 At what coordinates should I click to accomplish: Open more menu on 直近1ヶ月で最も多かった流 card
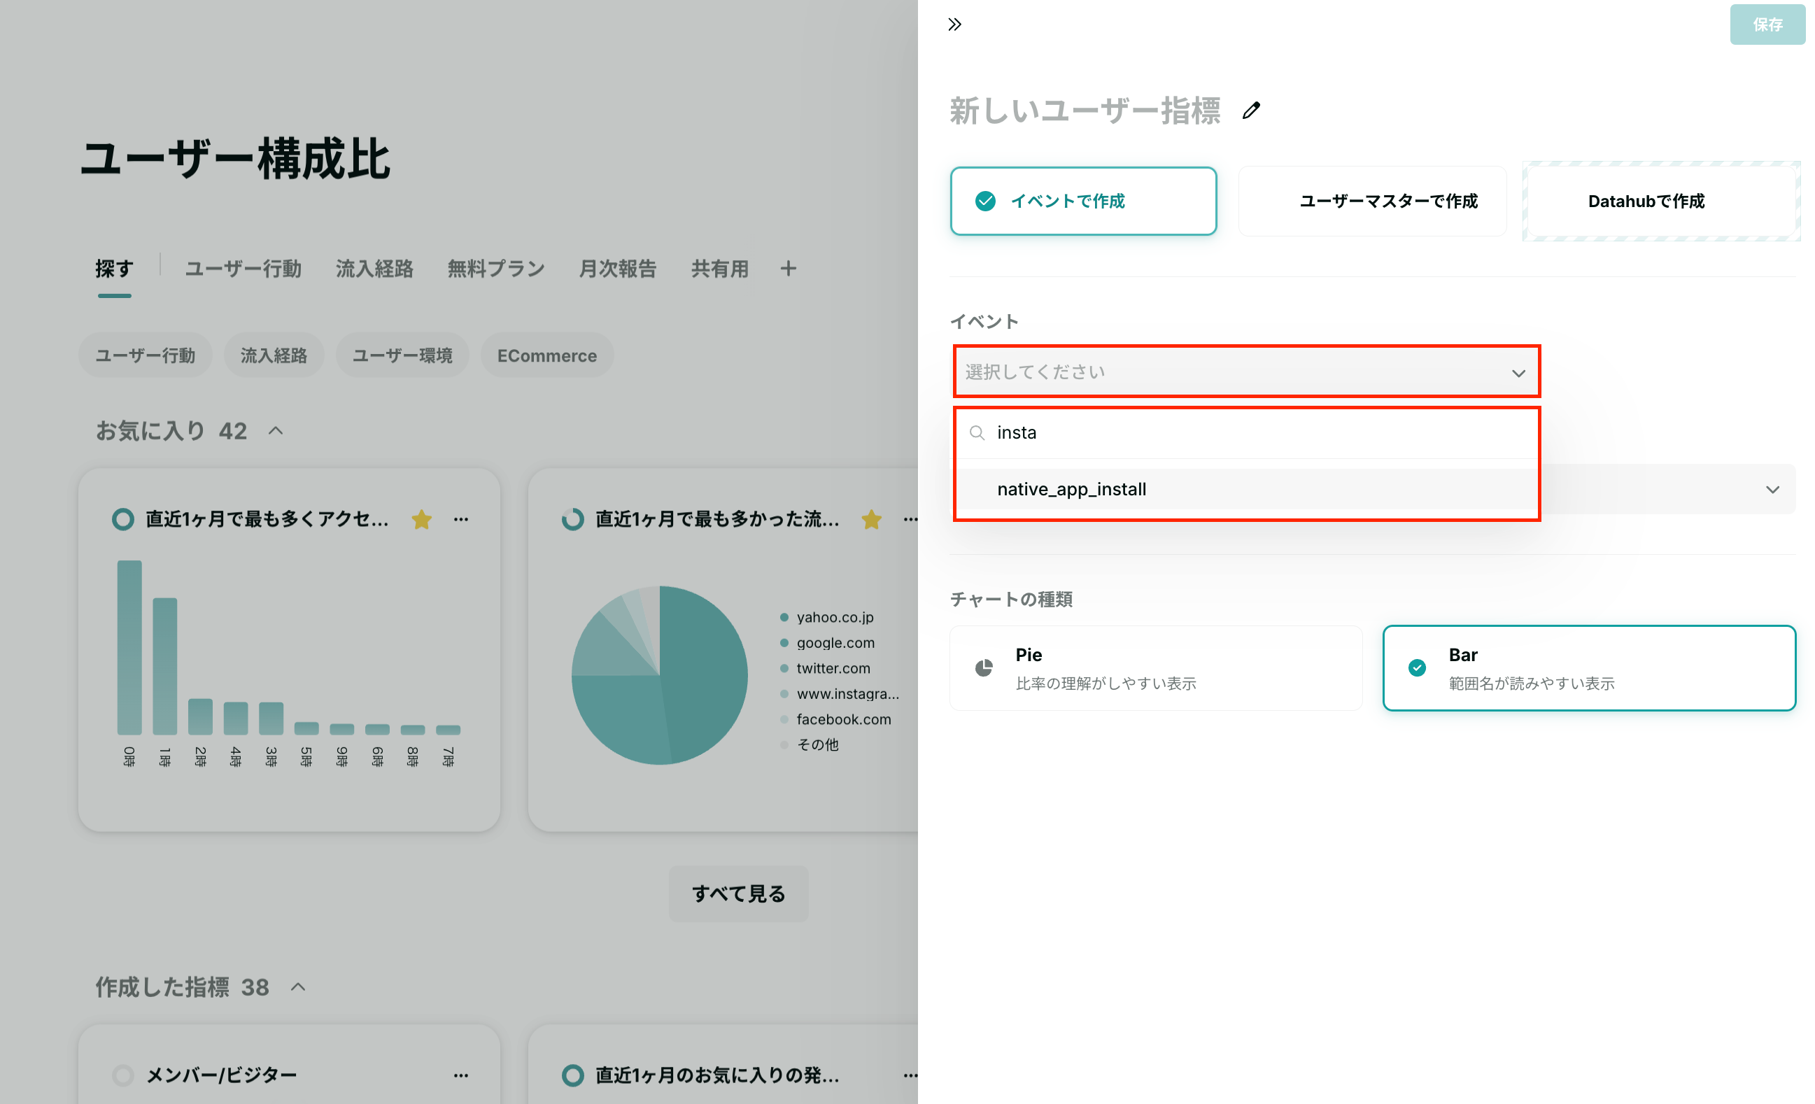[x=910, y=520]
